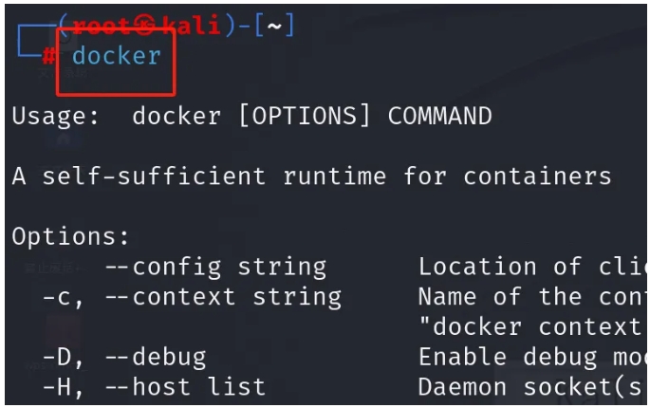Click the --config string option
The height and width of the screenshot is (408, 650).
(x=216, y=267)
